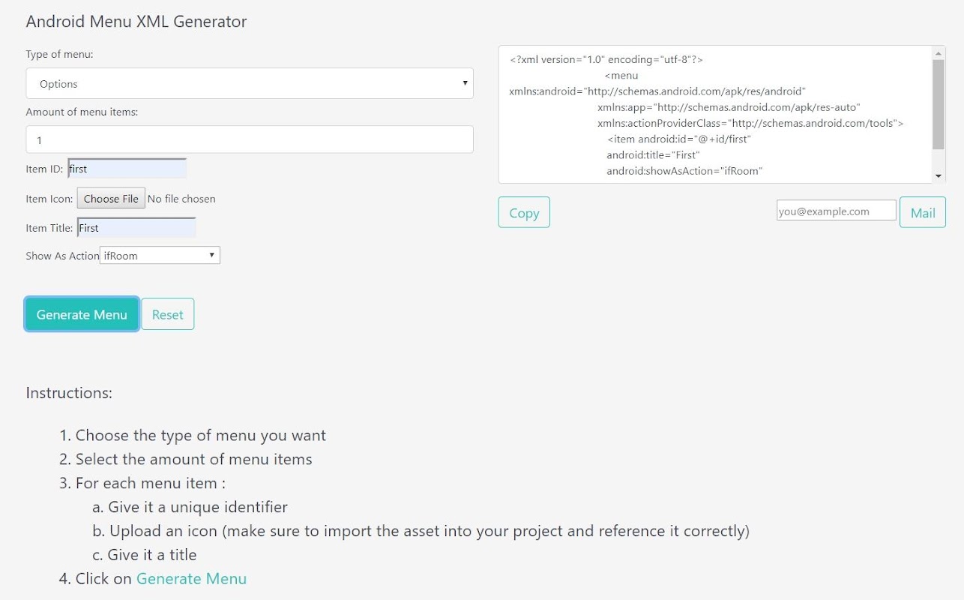Click the 'Item ID:' label

pyautogui.click(x=44, y=169)
